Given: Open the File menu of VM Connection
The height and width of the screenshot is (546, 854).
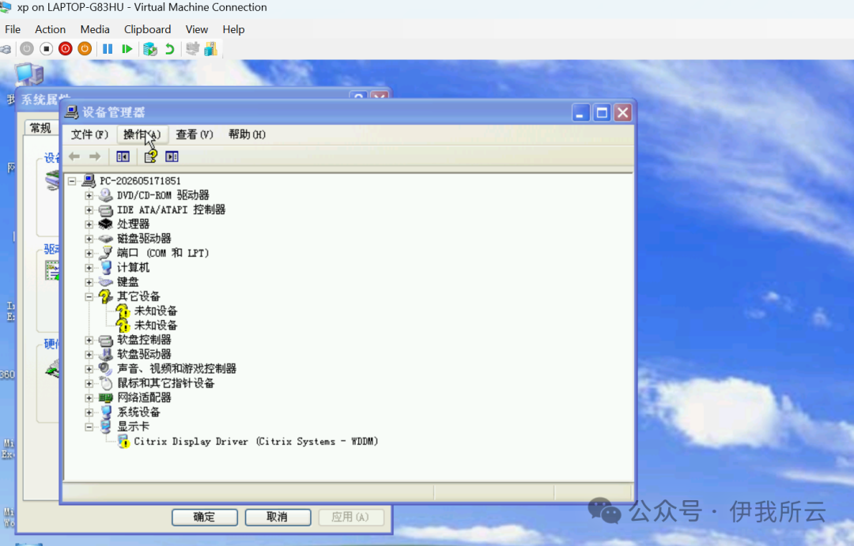Looking at the screenshot, I should [x=13, y=29].
